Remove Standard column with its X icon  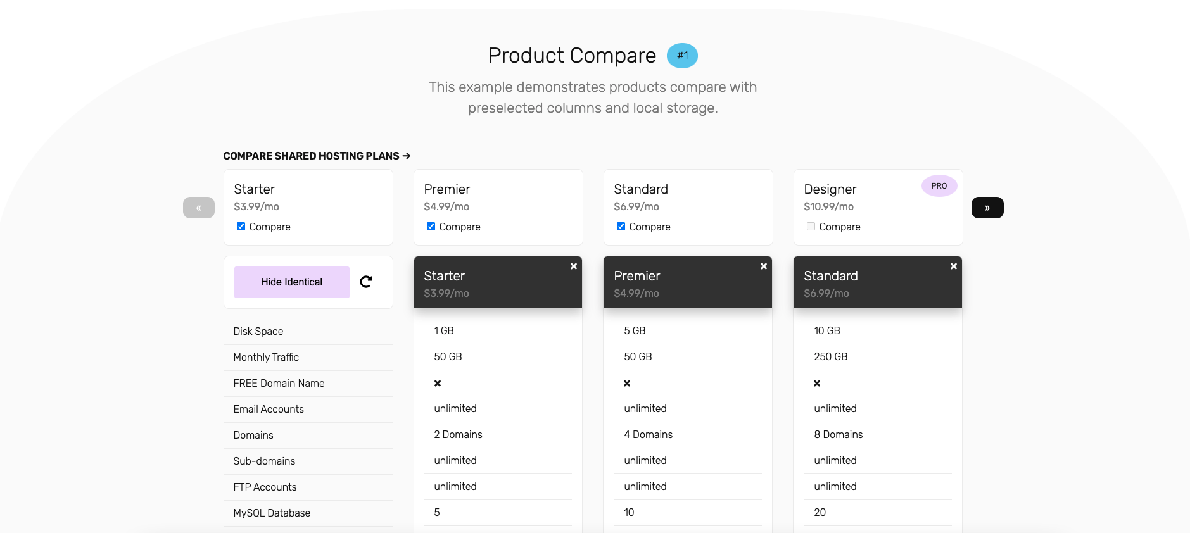point(953,266)
